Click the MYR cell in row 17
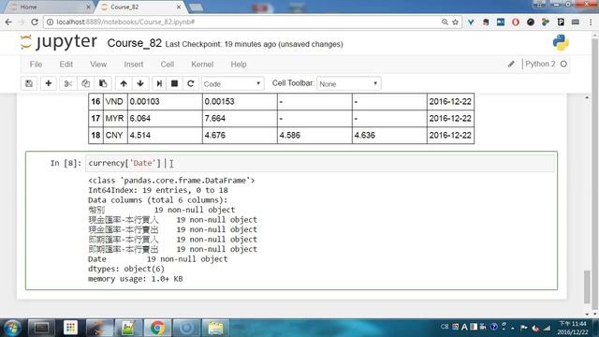599x337 pixels. [114, 119]
